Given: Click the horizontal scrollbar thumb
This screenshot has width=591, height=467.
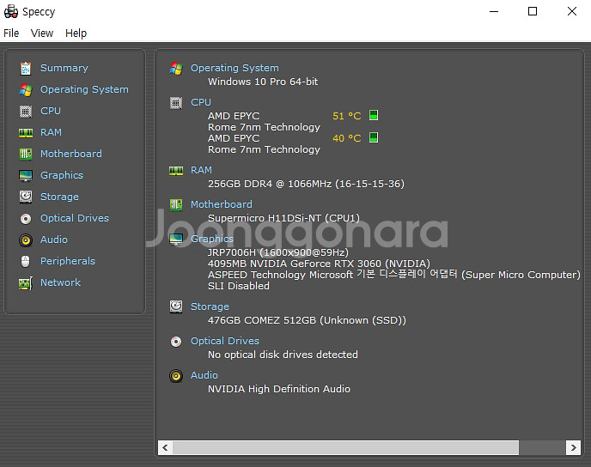Looking at the screenshot, I should 345,447.
